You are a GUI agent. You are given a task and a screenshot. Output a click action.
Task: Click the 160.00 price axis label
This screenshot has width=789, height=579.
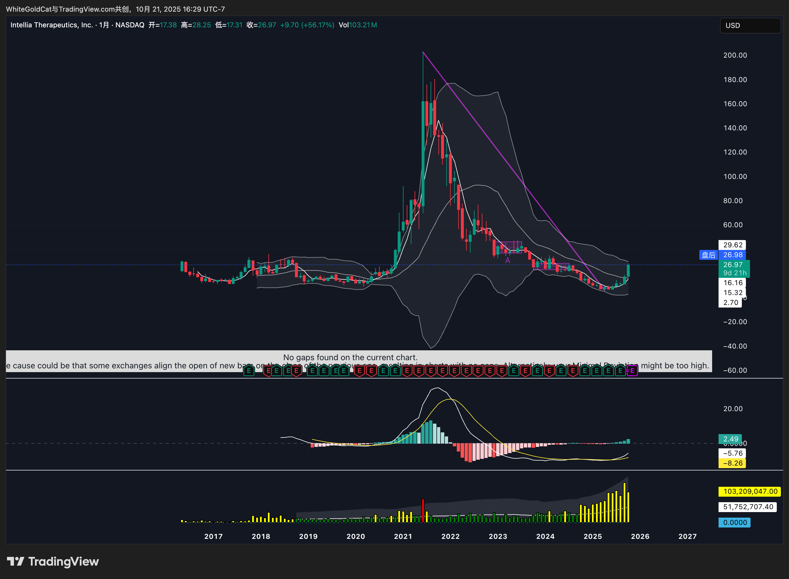(735, 104)
